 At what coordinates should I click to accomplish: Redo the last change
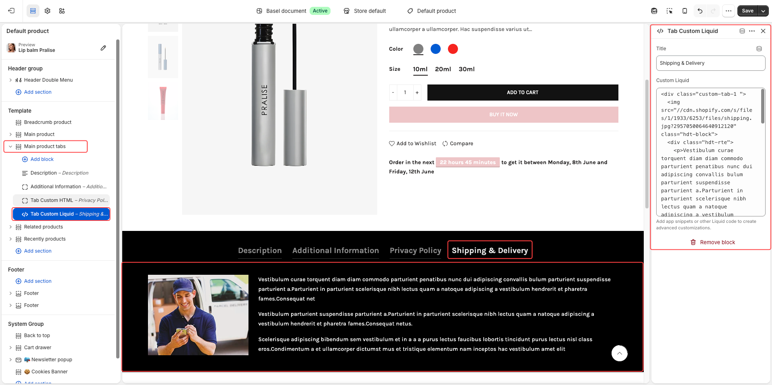point(714,11)
